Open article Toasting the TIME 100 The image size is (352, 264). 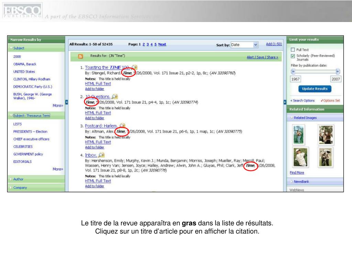[107, 67]
